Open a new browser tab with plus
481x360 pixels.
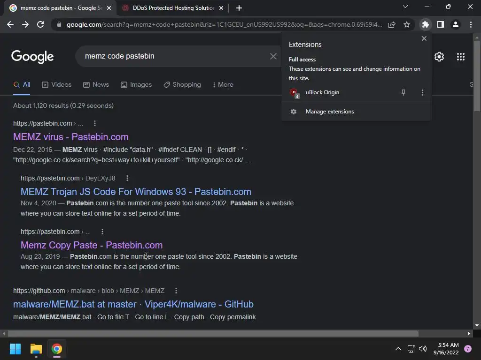(x=239, y=8)
